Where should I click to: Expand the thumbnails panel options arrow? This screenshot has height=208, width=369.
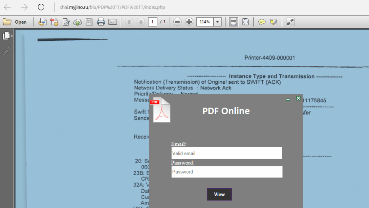pos(12,36)
